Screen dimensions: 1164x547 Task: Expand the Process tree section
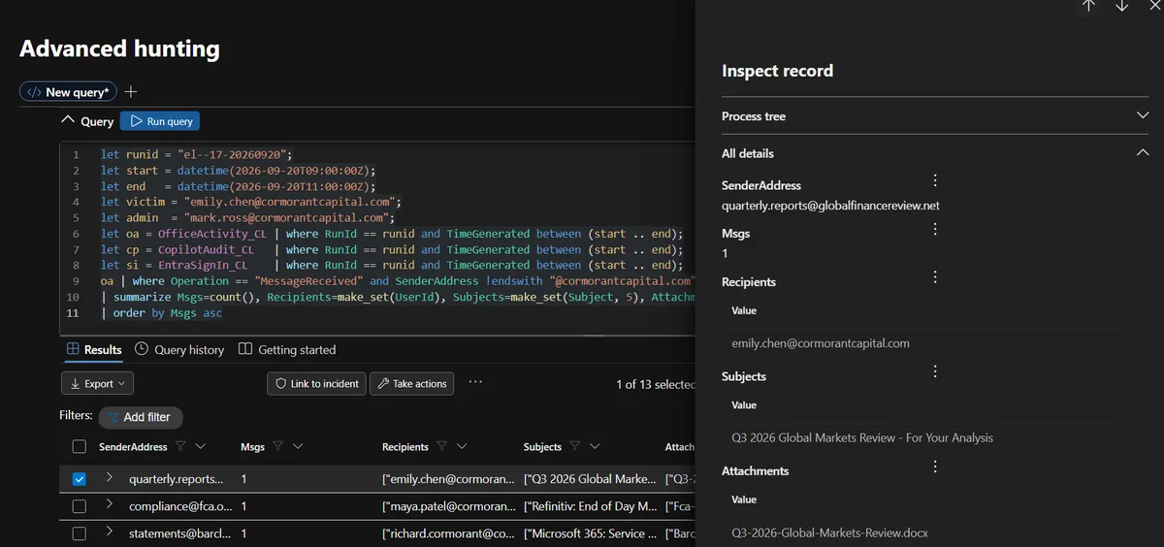click(1142, 115)
